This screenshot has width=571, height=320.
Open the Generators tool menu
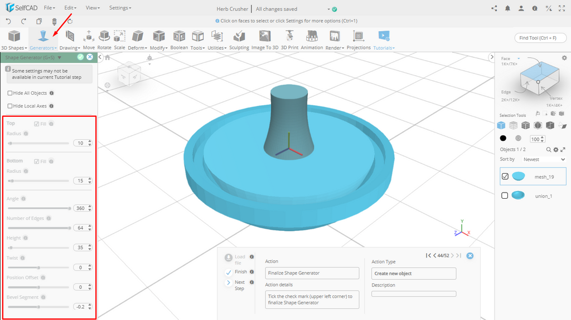pos(43,40)
